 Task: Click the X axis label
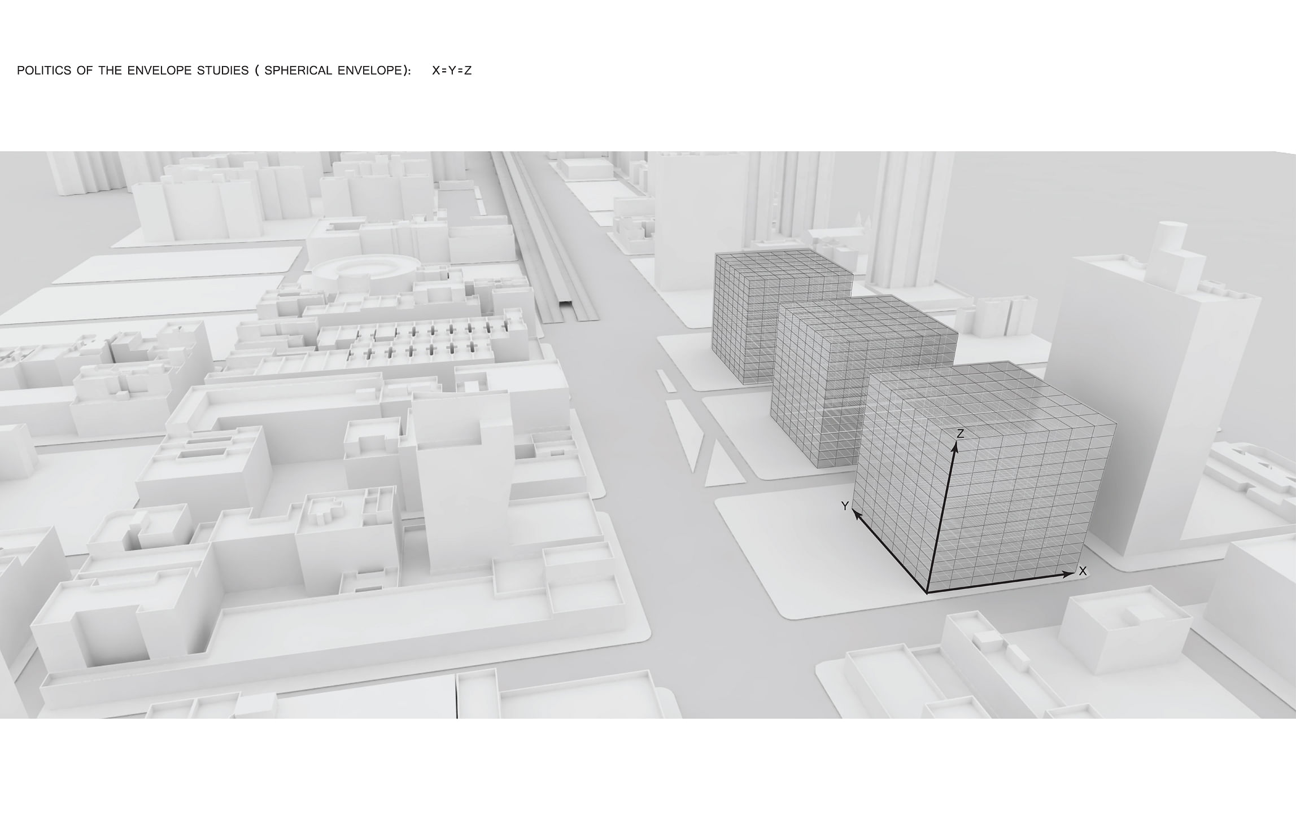(x=1083, y=571)
